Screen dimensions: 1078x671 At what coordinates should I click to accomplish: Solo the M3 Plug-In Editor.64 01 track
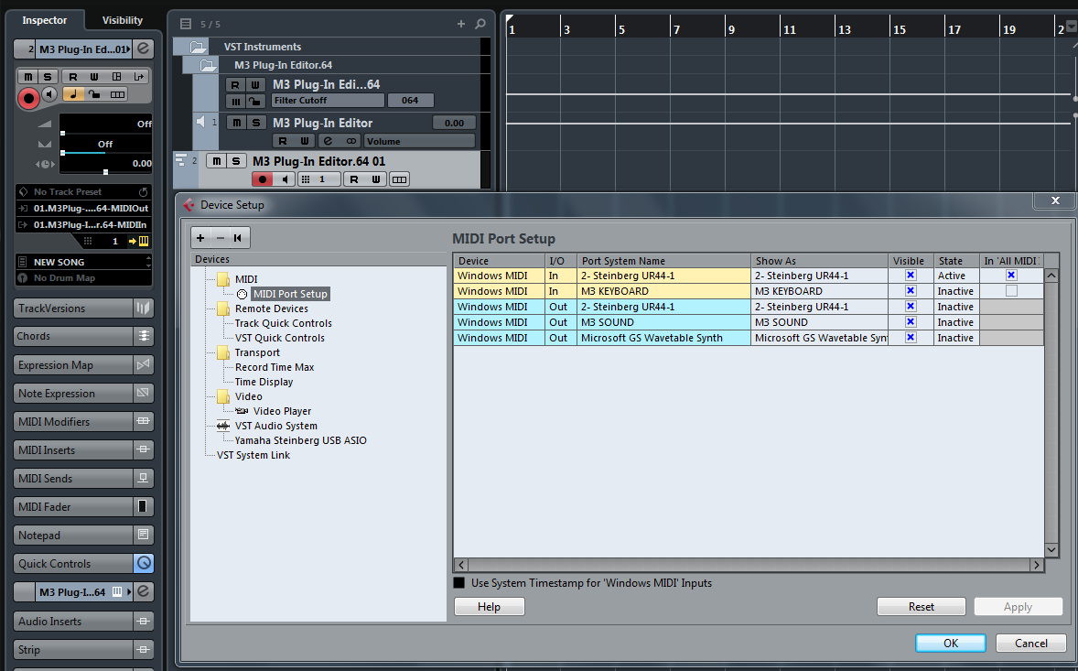[236, 161]
